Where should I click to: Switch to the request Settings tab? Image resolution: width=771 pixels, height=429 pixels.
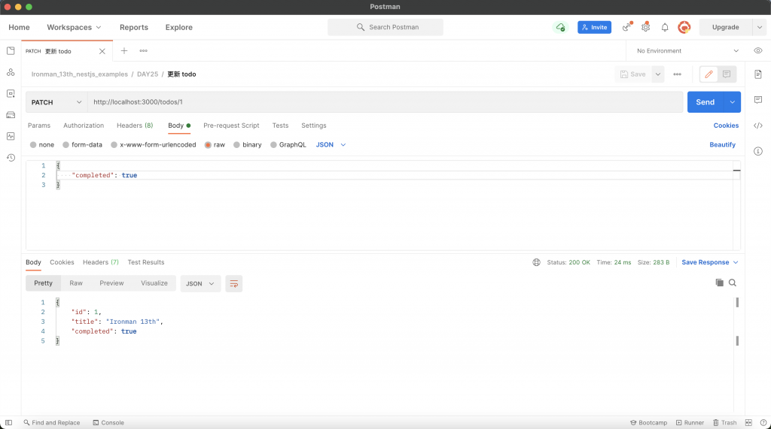[314, 125]
